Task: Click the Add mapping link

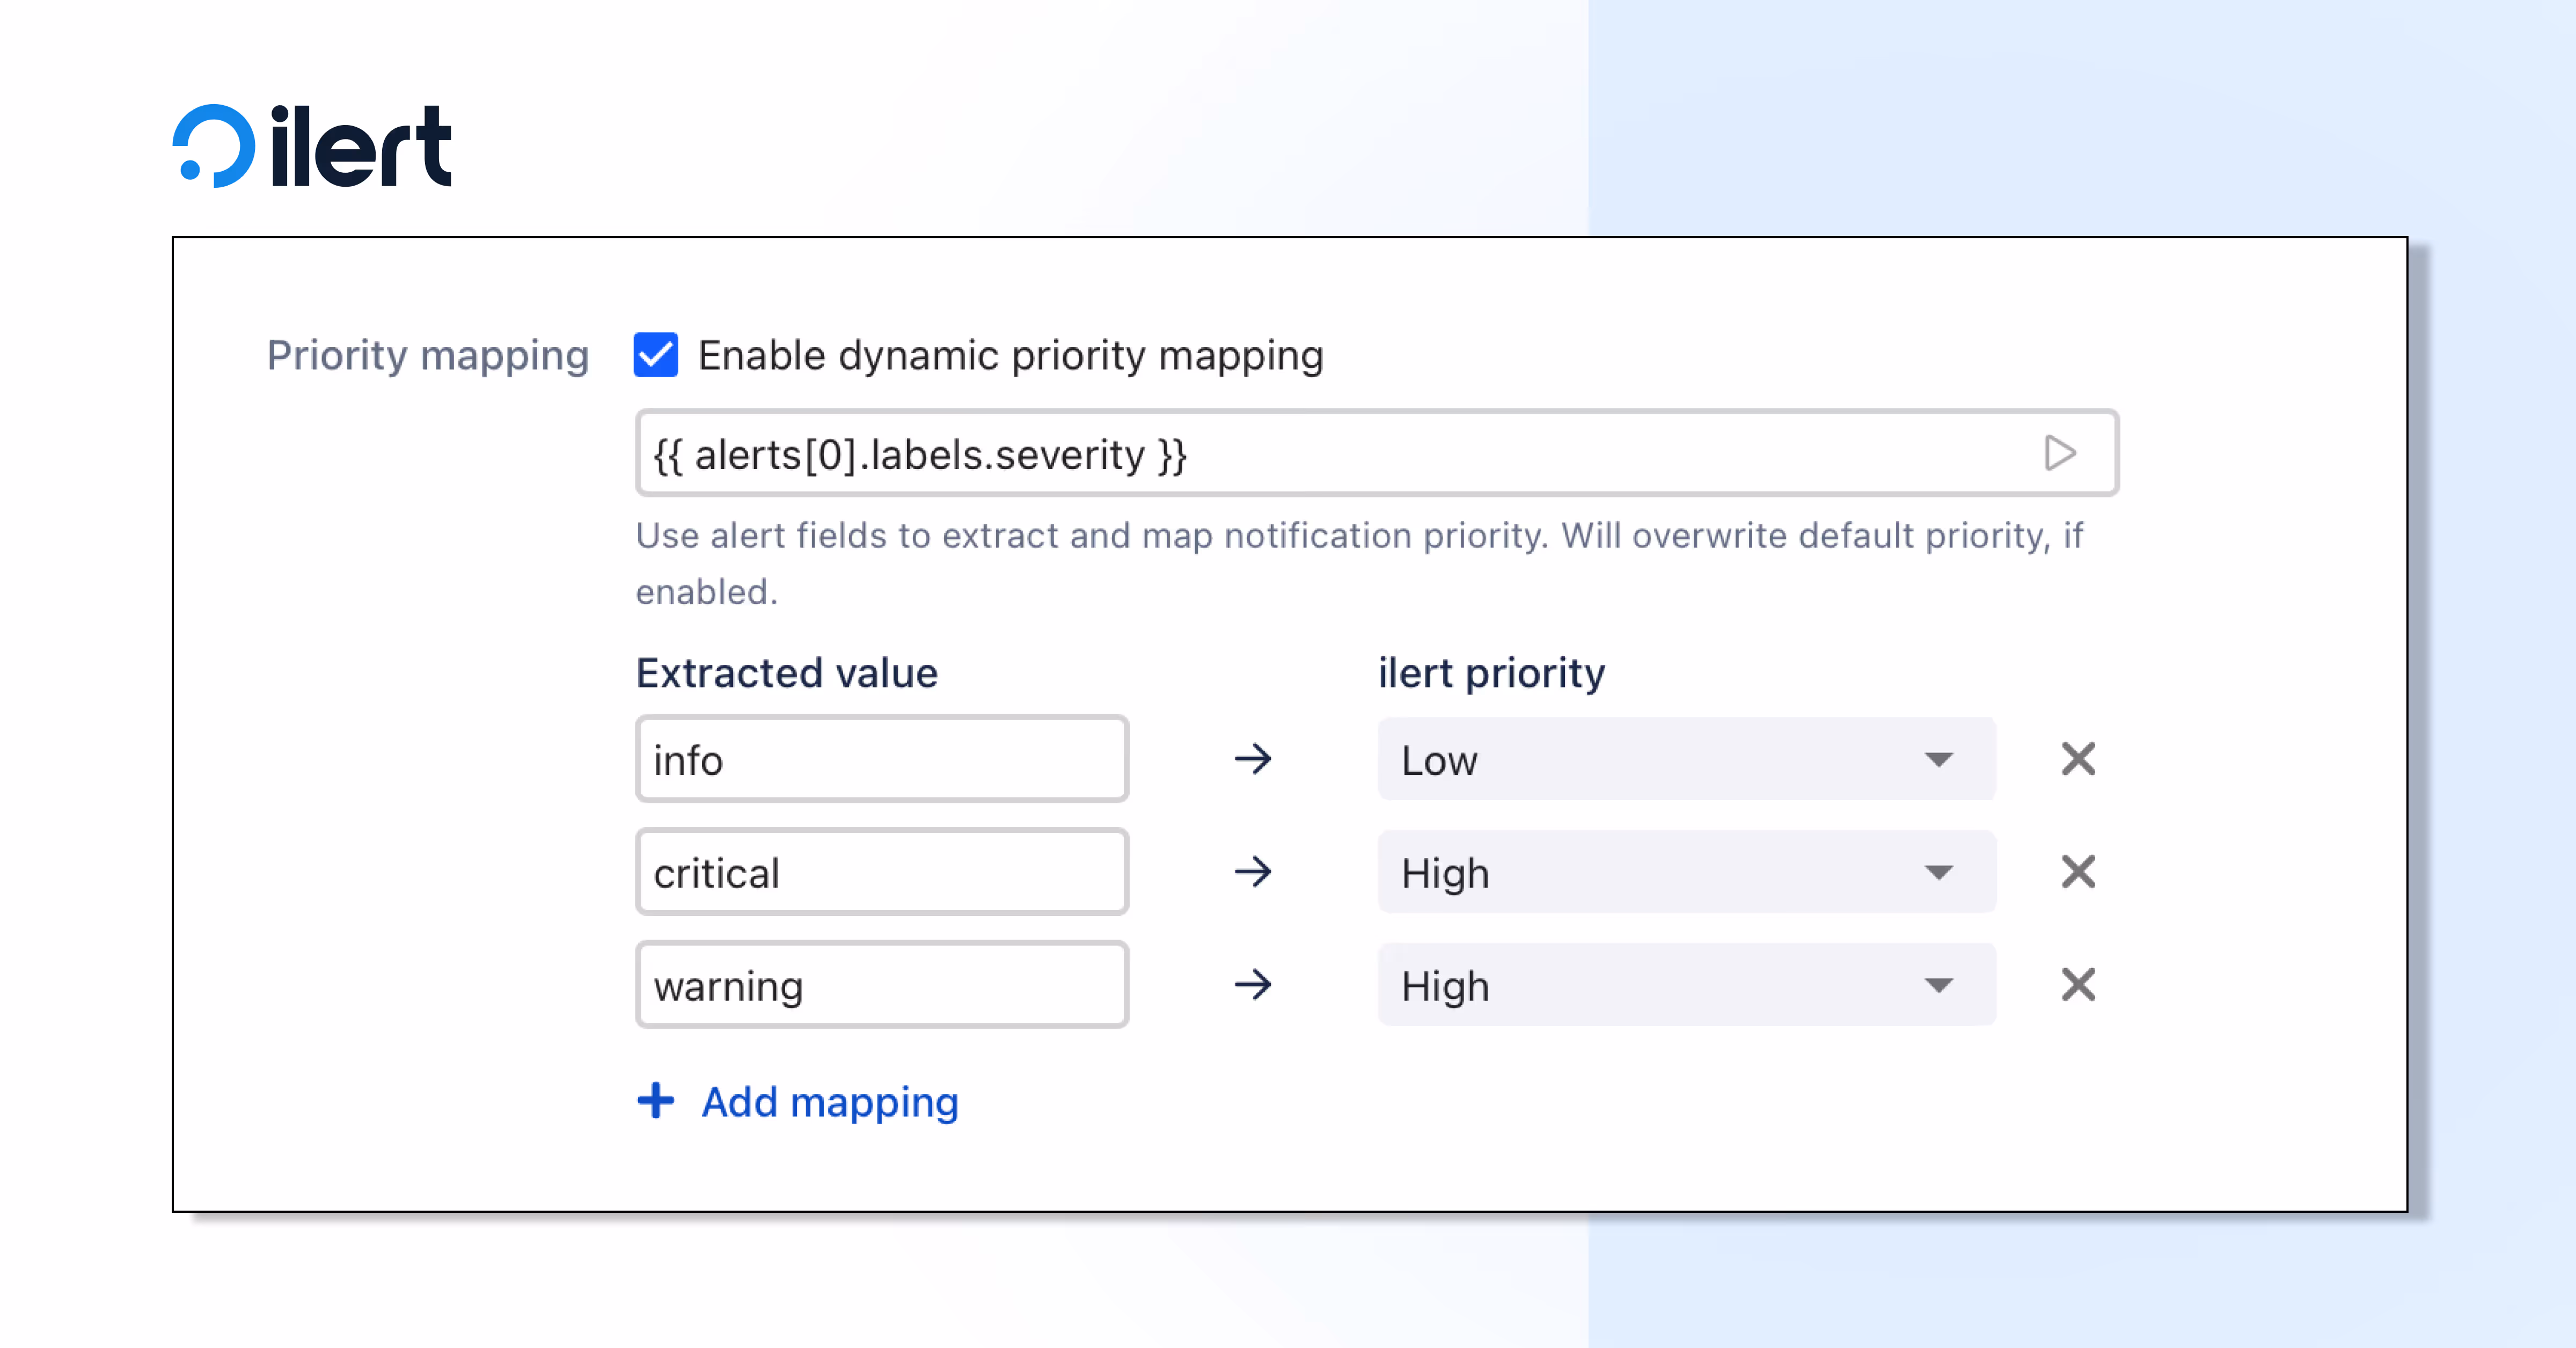Action: [829, 1102]
